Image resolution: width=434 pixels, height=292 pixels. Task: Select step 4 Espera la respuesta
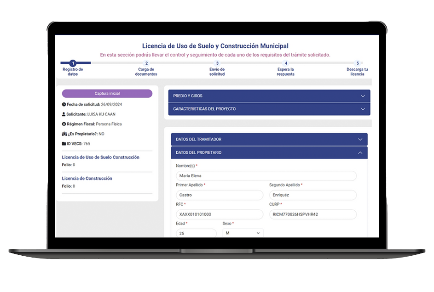pos(286,63)
